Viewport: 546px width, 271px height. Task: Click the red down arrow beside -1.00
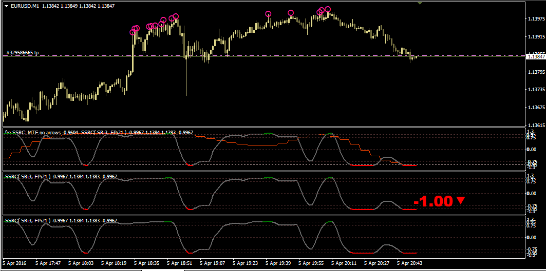[460, 200]
